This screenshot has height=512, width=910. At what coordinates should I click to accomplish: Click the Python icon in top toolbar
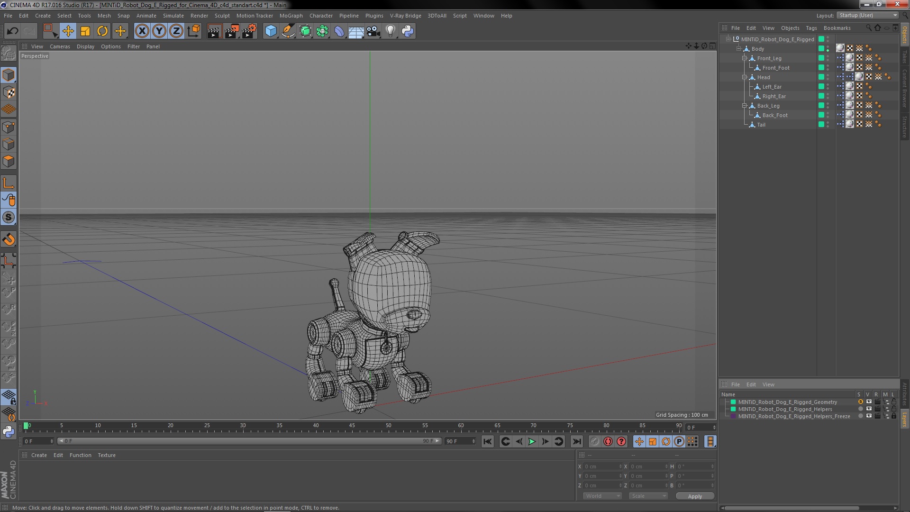pos(408,31)
